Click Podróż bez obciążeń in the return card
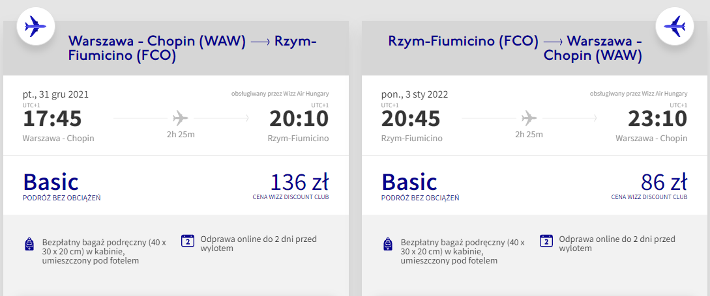710x296 pixels. point(421,197)
